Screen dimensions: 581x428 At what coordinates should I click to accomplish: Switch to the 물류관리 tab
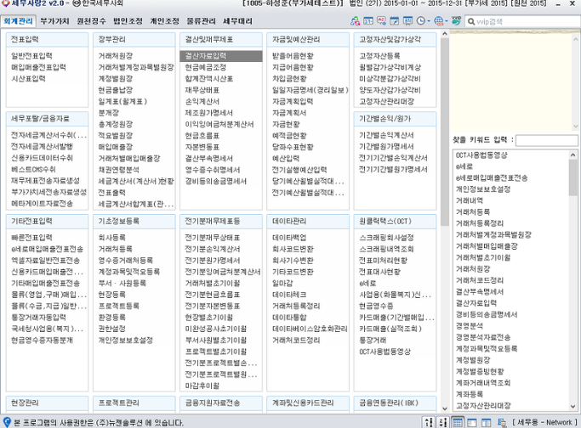[x=201, y=21]
